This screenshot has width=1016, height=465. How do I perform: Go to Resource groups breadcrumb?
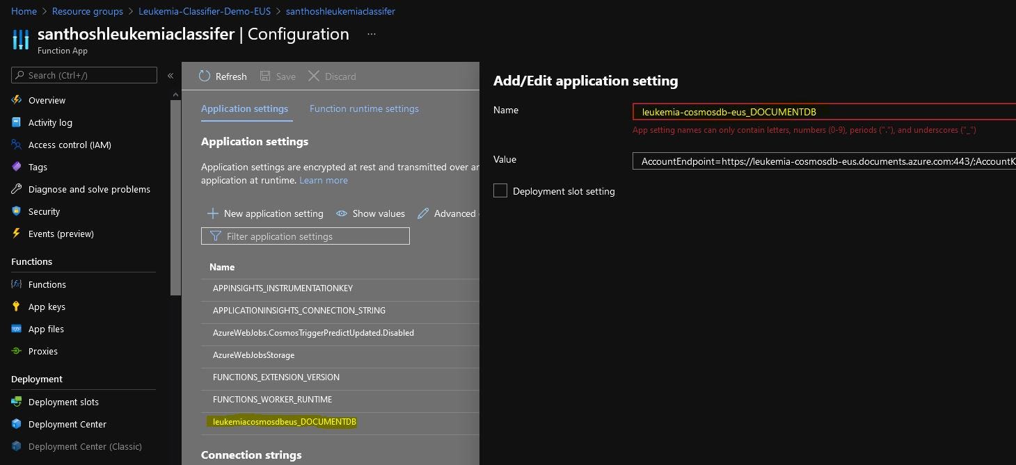pyautogui.click(x=88, y=11)
